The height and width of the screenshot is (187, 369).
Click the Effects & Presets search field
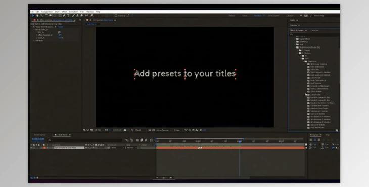(314, 34)
